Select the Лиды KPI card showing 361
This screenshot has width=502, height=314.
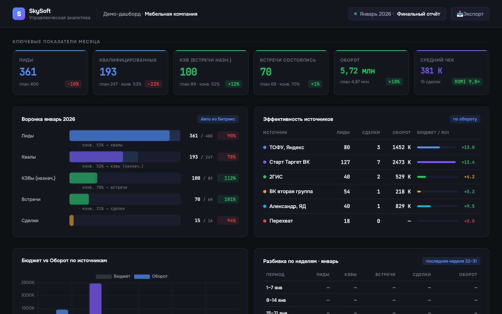point(50,73)
